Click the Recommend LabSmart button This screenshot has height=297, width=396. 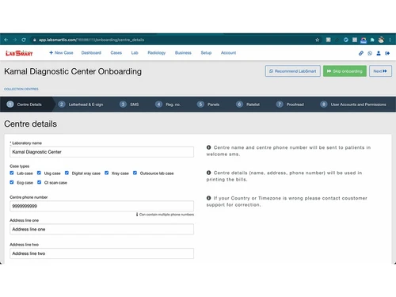click(x=293, y=71)
